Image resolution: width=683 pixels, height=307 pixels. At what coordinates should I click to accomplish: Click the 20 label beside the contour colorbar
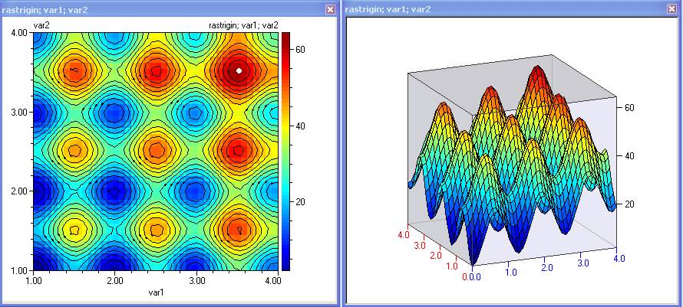click(302, 201)
